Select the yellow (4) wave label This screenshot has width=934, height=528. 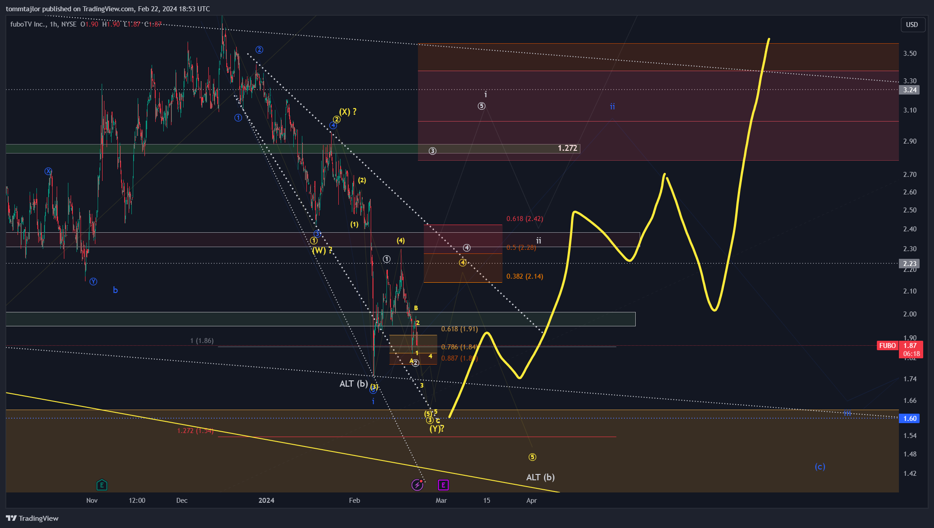point(400,241)
